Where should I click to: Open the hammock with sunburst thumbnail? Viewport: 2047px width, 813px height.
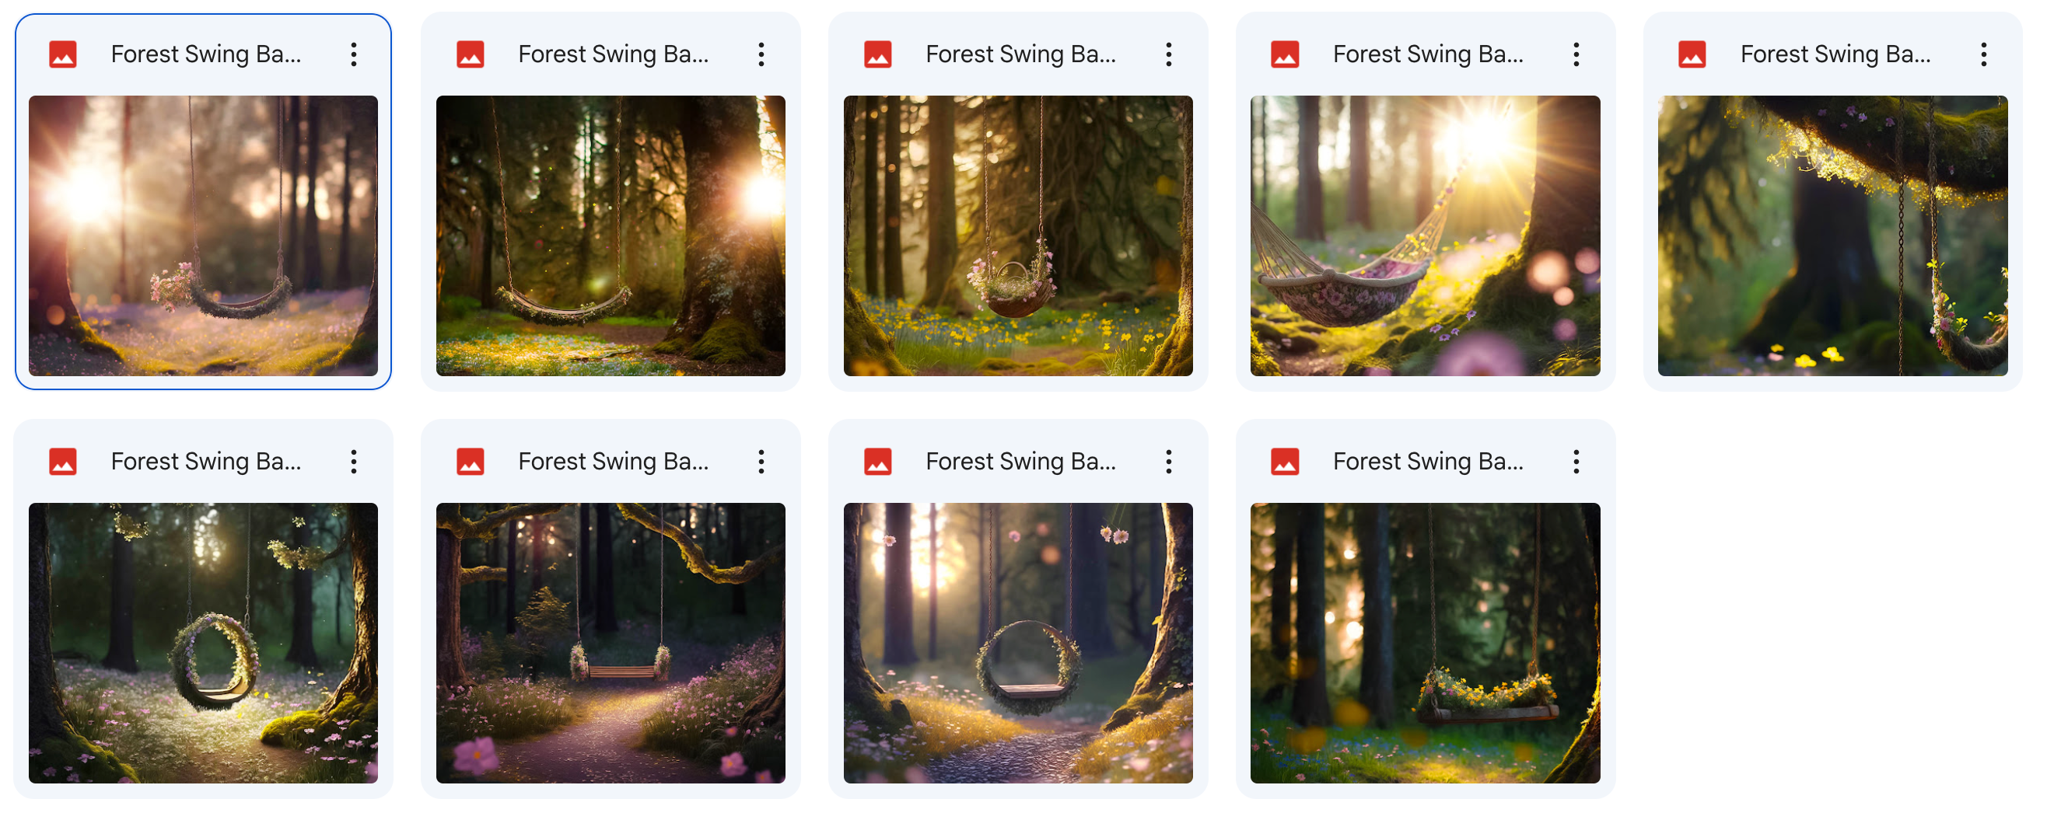point(1425,236)
